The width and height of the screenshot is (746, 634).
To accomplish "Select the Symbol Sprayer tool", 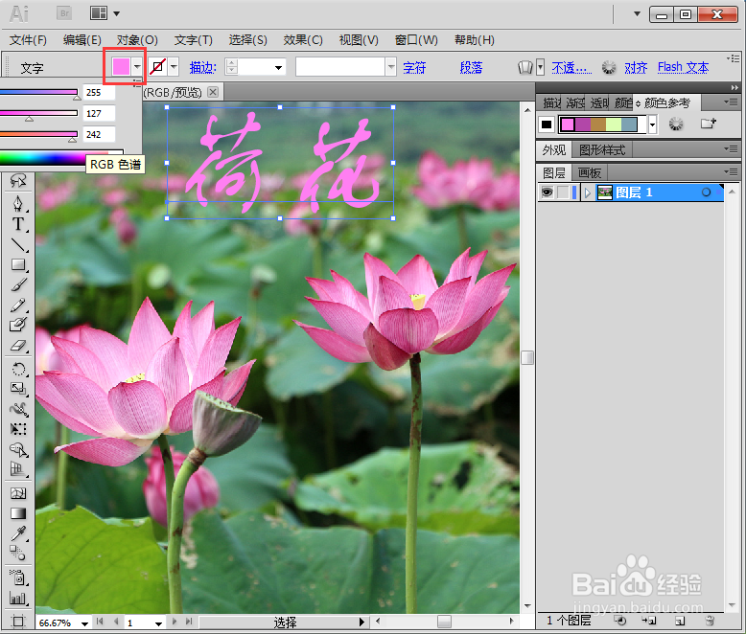I will click(18, 577).
